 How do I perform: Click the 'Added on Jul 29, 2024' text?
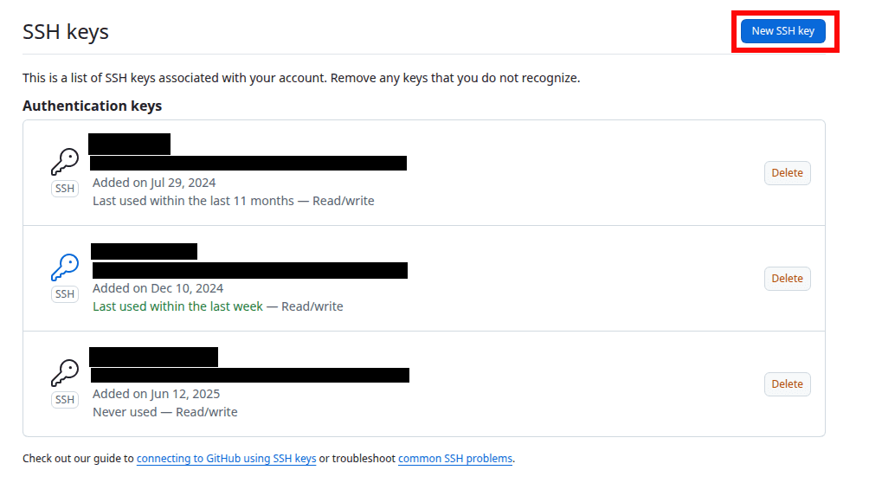click(154, 183)
